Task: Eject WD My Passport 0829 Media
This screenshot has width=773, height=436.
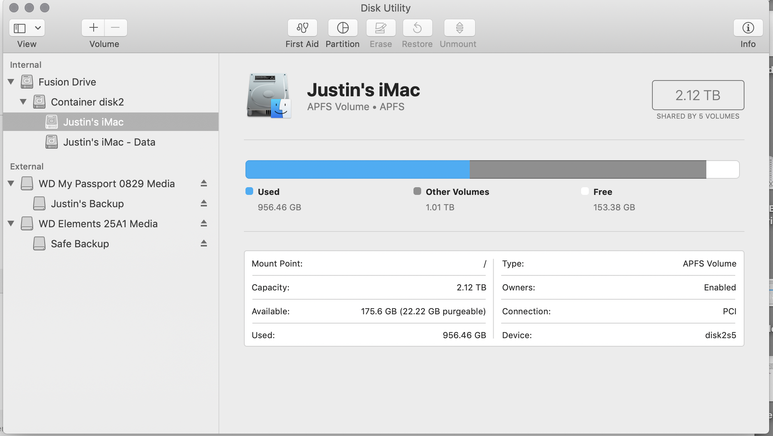Action: pos(203,183)
